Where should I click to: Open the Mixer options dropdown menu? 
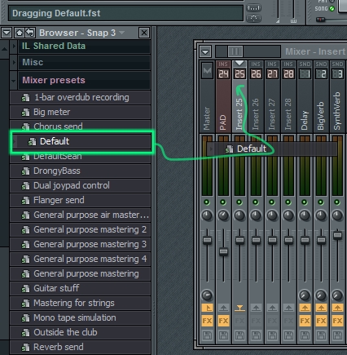tap(205, 51)
